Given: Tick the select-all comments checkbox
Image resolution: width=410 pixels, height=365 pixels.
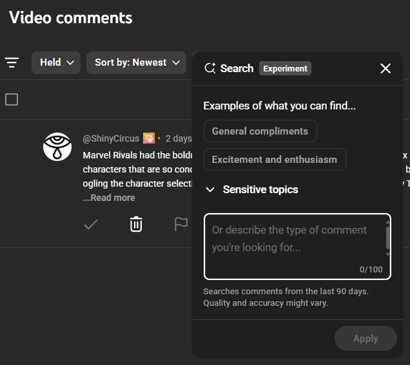Looking at the screenshot, I should pos(12,99).
